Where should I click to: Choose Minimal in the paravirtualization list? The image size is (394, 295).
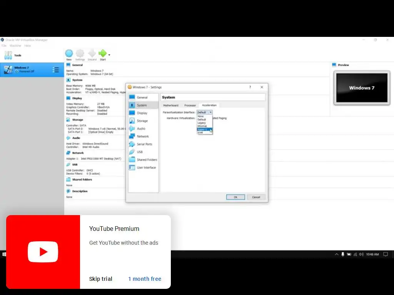point(205,126)
